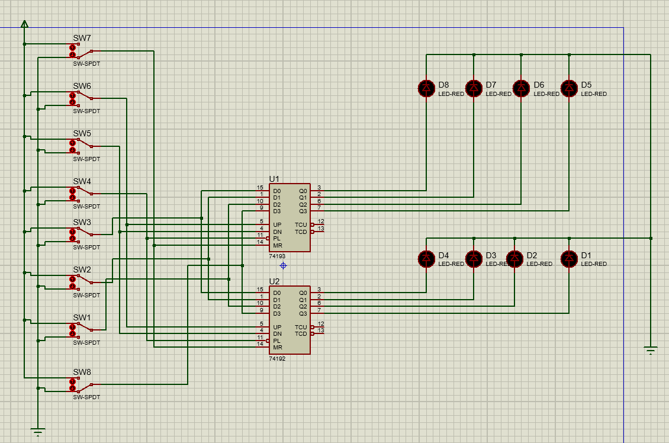The height and width of the screenshot is (443, 669).
Task: Toggle the SW3 SPDT switch
Action: point(81,235)
